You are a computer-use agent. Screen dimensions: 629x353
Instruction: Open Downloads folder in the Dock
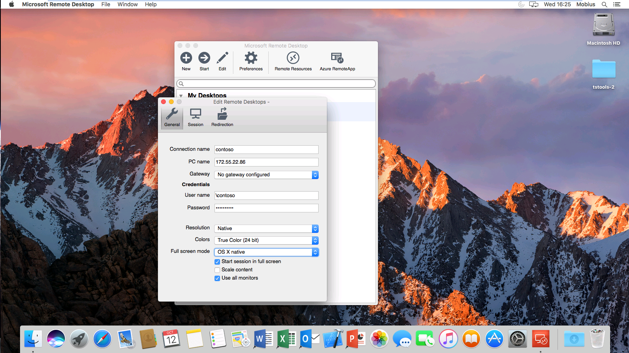[574, 338]
